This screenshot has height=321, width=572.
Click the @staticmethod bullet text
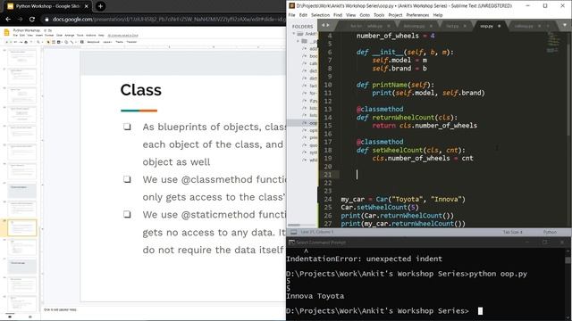(214, 232)
